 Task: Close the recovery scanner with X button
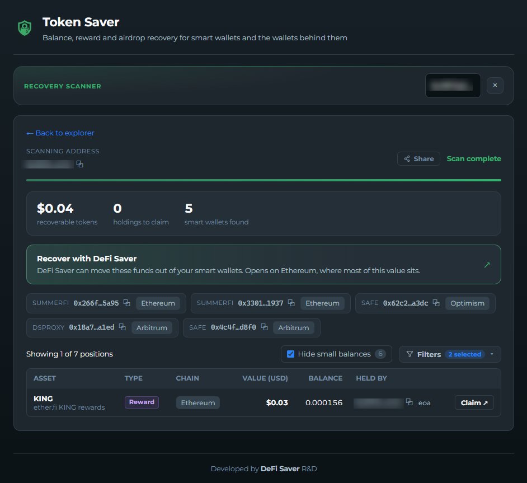coord(495,86)
